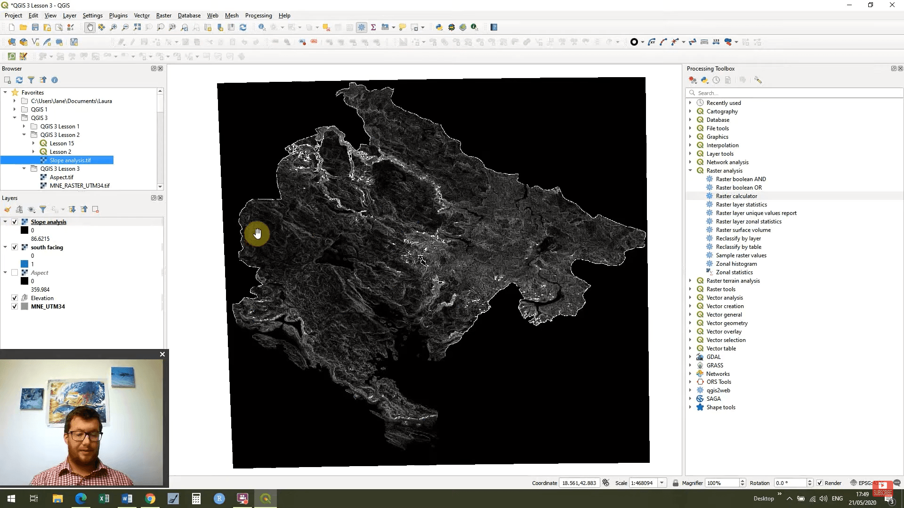Add a group in Layers panel
This screenshot has height=508, width=904.
coord(19,209)
